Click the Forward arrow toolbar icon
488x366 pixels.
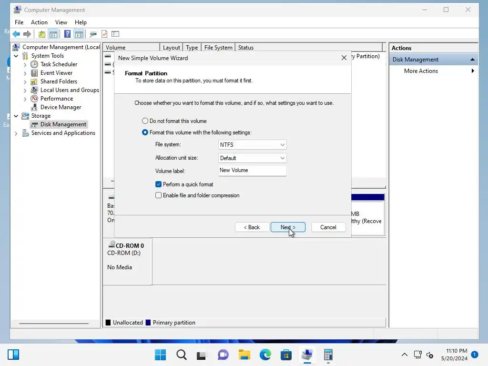(x=27, y=34)
